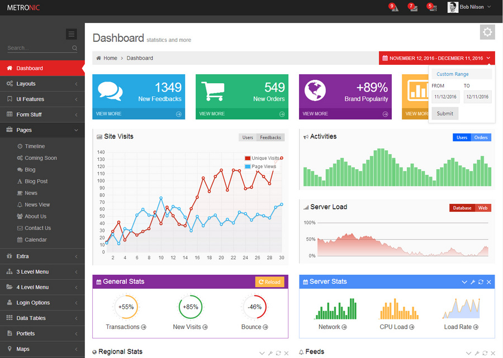This screenshot has height=358, width=503.
Task: Toggle the sidebar hamburger menu icon
Action: (x=71, y=34)
